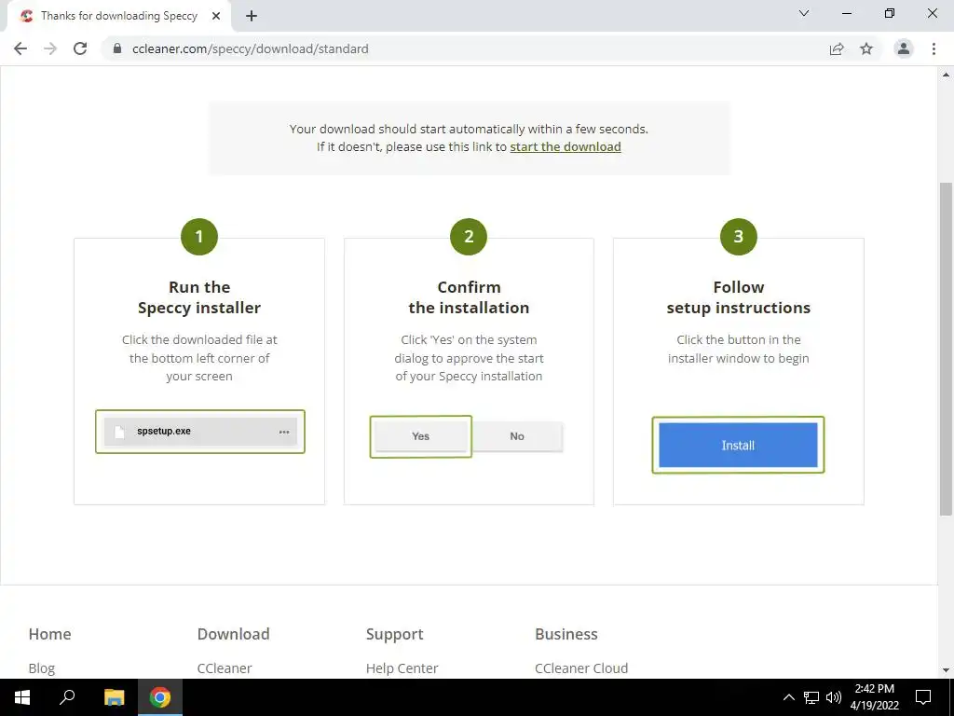Restore down the Chrome window
This screenshot has width=954, height=716.
coord(890,13)
